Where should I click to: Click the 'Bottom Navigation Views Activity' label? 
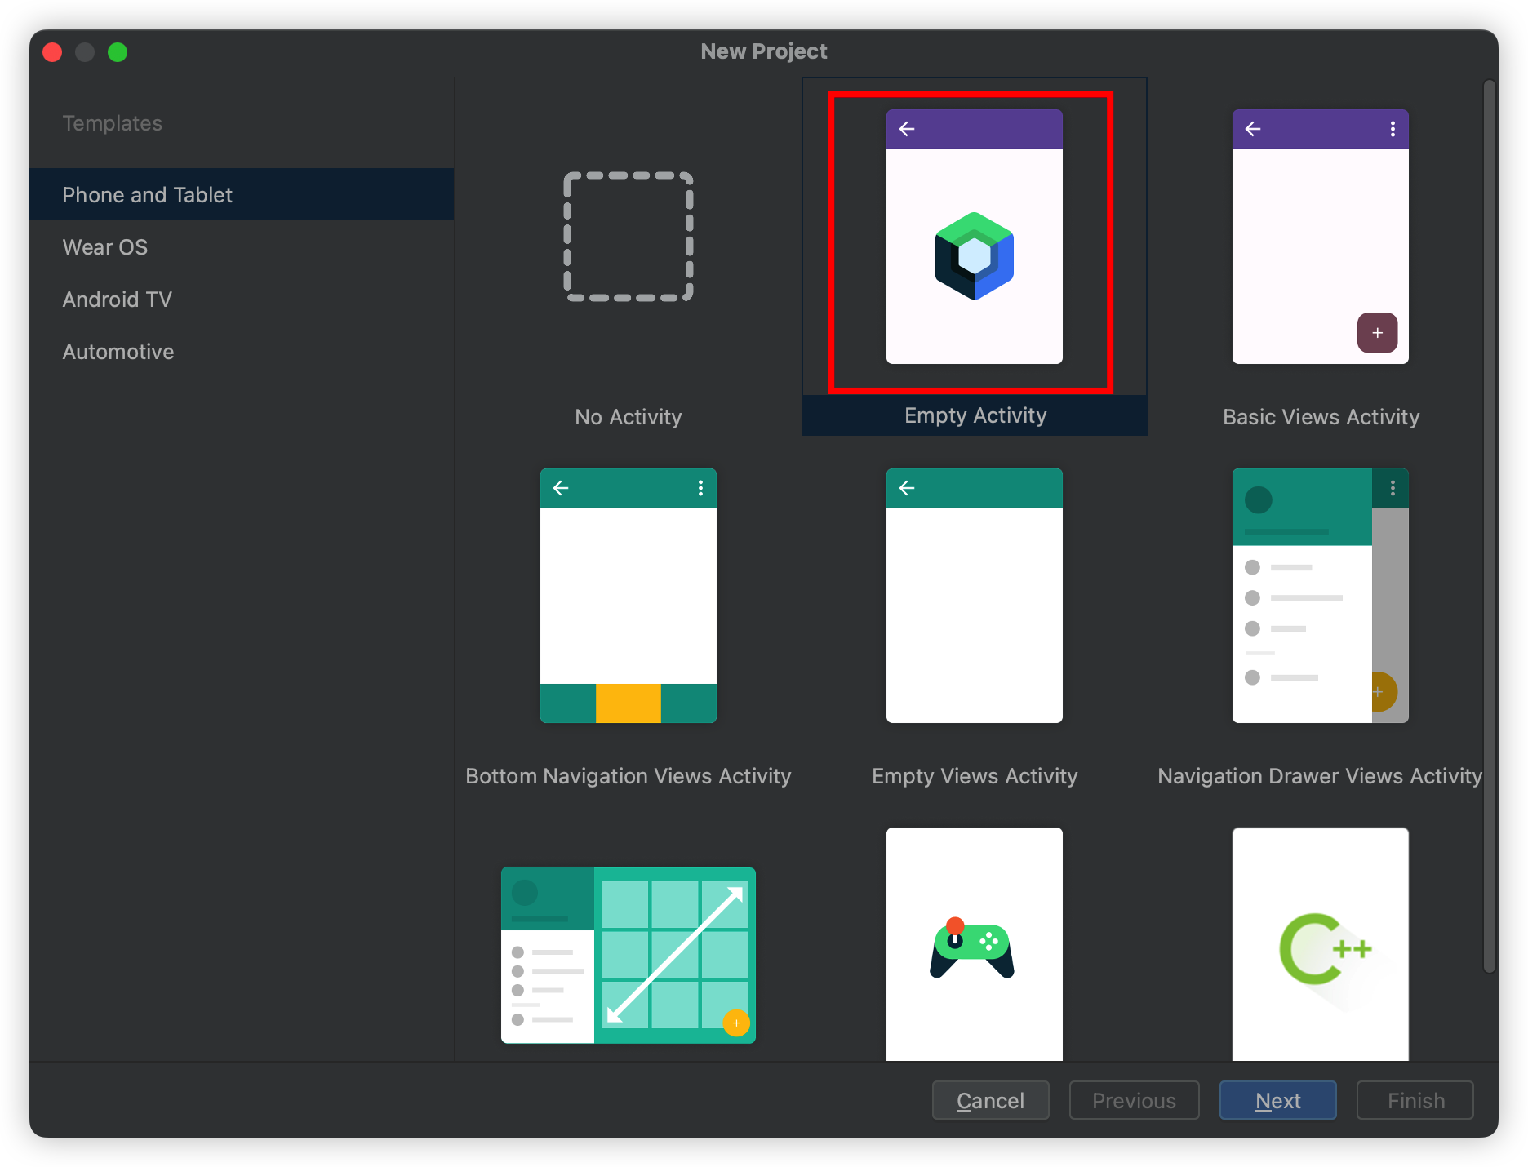pyautogui.click(x=629, y=776)
